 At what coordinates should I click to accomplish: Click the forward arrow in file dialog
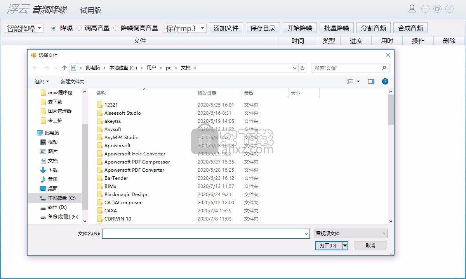(x=47, y=68)
